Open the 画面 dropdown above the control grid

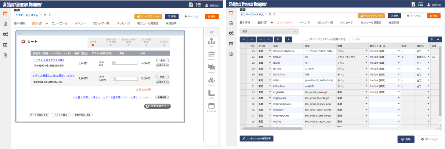(269, 31)
